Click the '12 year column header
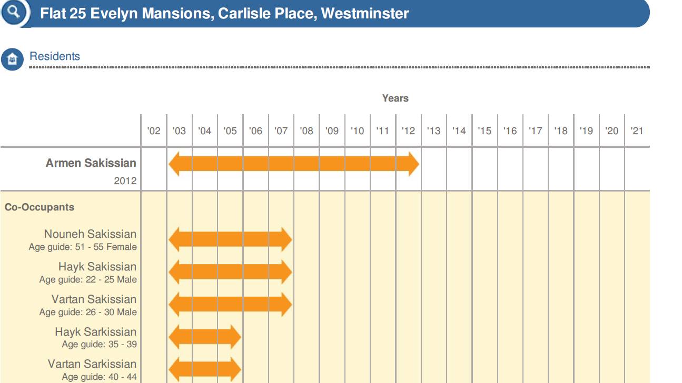The height and width of the screenshot is (383, 682). [x=408, y=131]
